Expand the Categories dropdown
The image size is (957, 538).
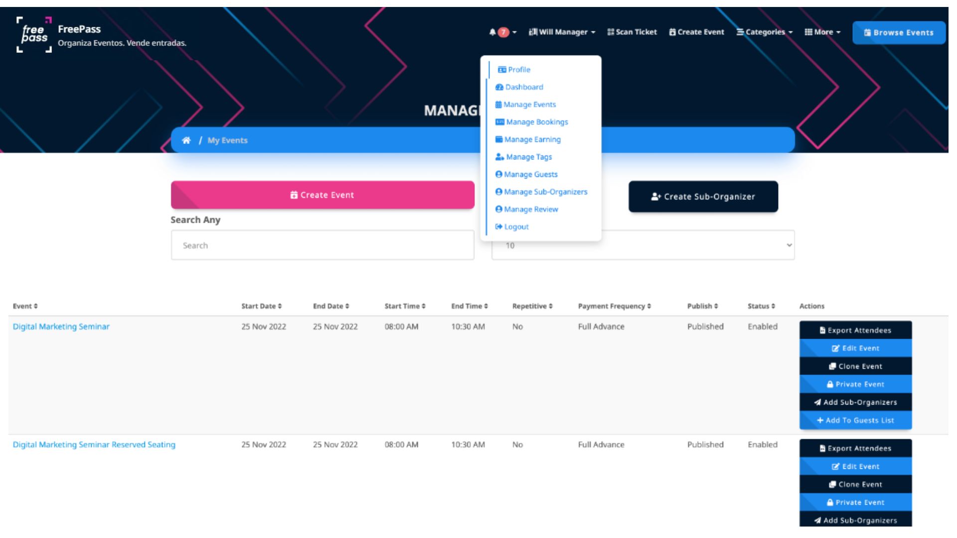pyautogui.click(x=764, y=32)
